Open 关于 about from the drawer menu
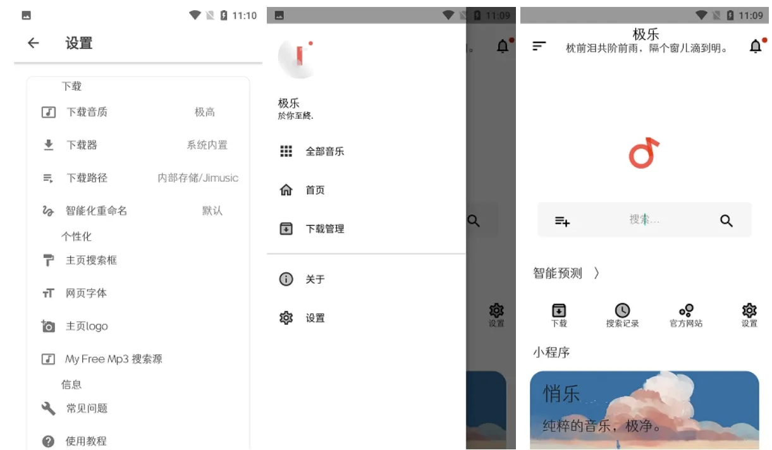This screenshot has height=450, width=772. [x=286, y=279]
